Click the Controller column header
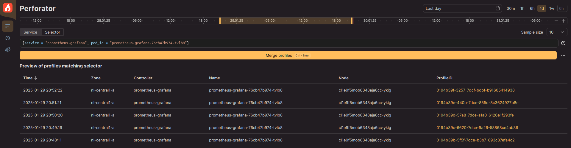The image size is (571, 148). pos(143,78)
